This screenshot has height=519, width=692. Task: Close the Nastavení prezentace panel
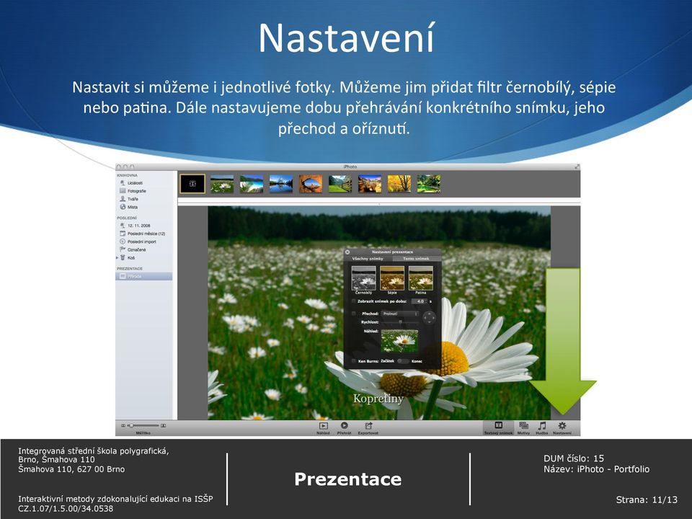[347, 252]
